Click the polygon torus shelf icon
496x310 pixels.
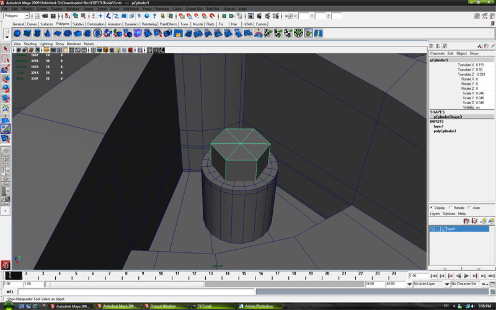coord(66,33)
